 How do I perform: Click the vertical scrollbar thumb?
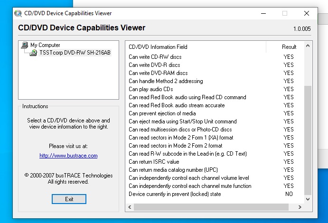(308, 140)
